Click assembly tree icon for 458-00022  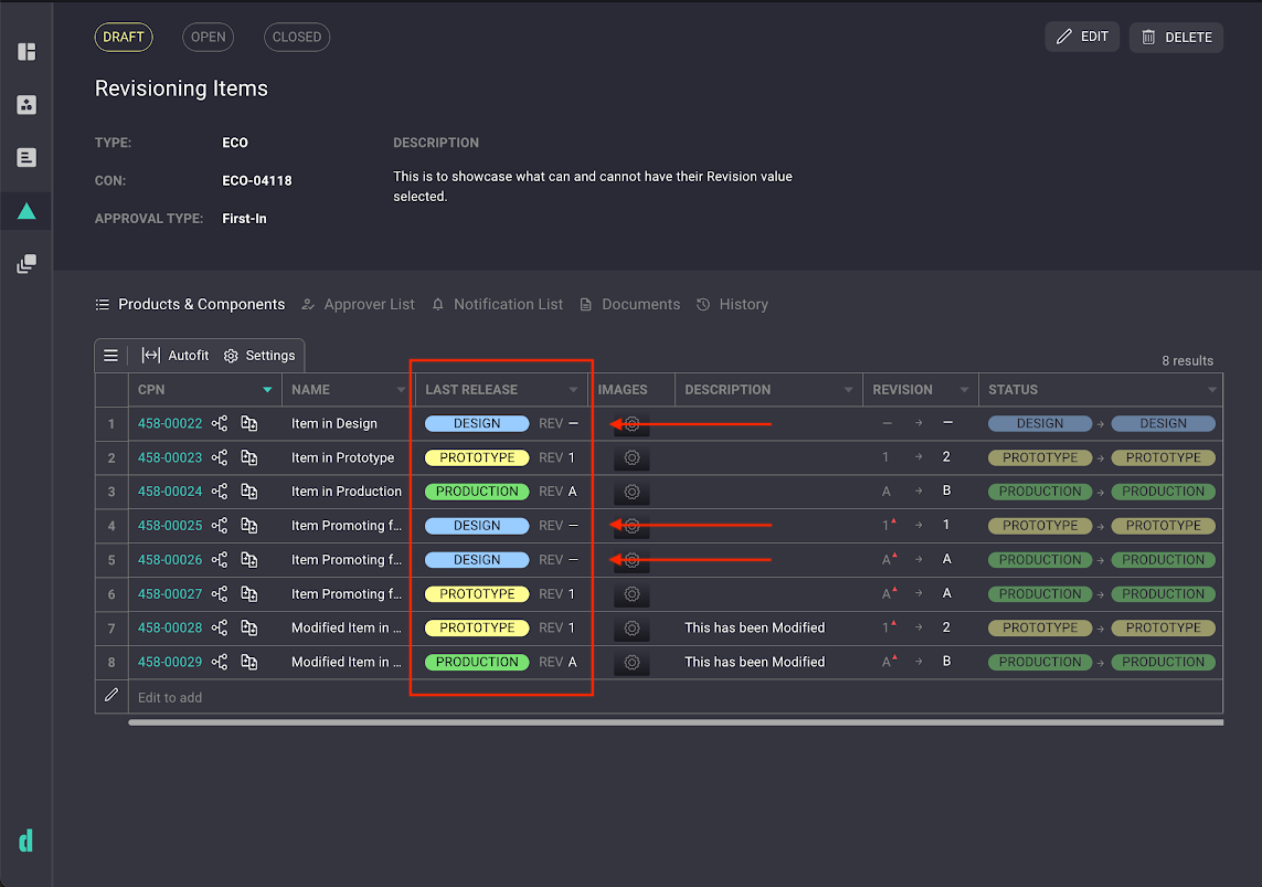pyautogui.click(x=220, y=424)
